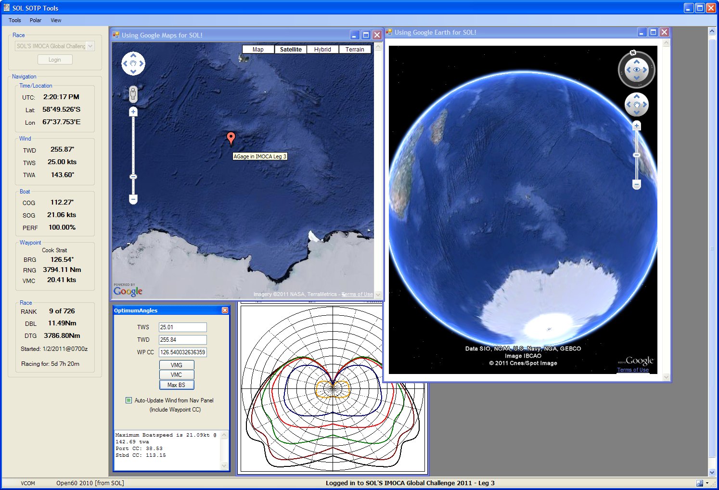Click the Google Earth logo

click(639, 361)
